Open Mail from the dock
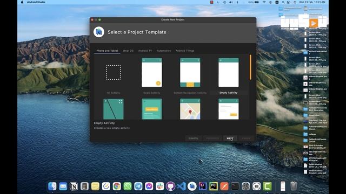 click(x=63, y=186)
